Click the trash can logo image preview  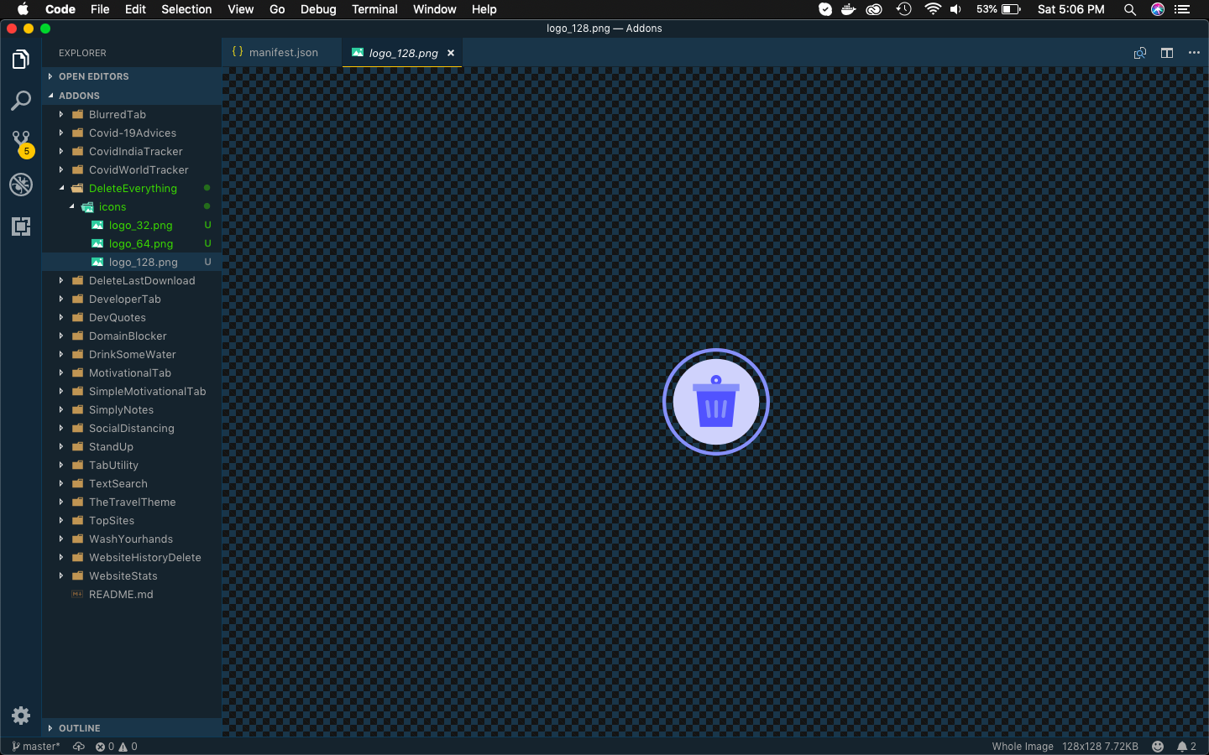[x=716, y=402]
